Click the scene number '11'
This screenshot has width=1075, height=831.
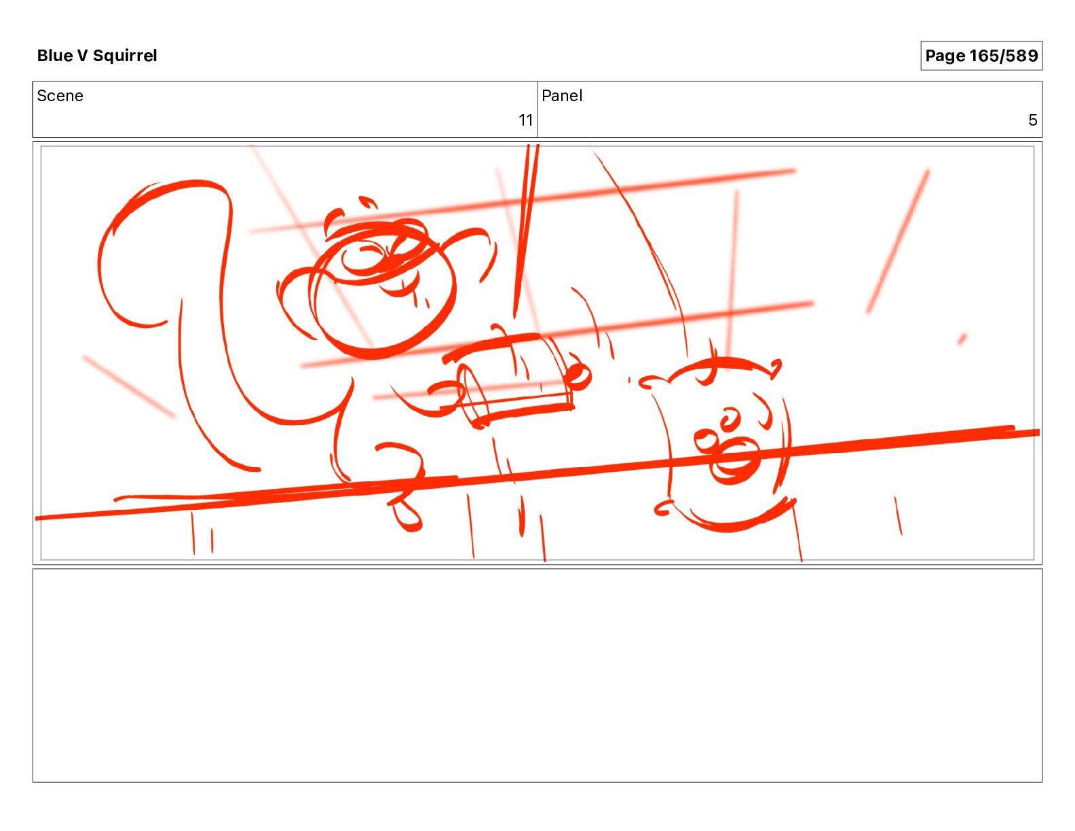(x=526, y=120)
